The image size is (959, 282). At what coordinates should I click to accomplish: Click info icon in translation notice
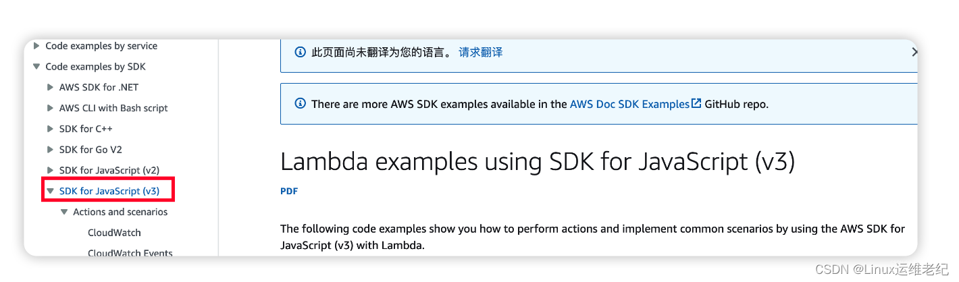301,52
